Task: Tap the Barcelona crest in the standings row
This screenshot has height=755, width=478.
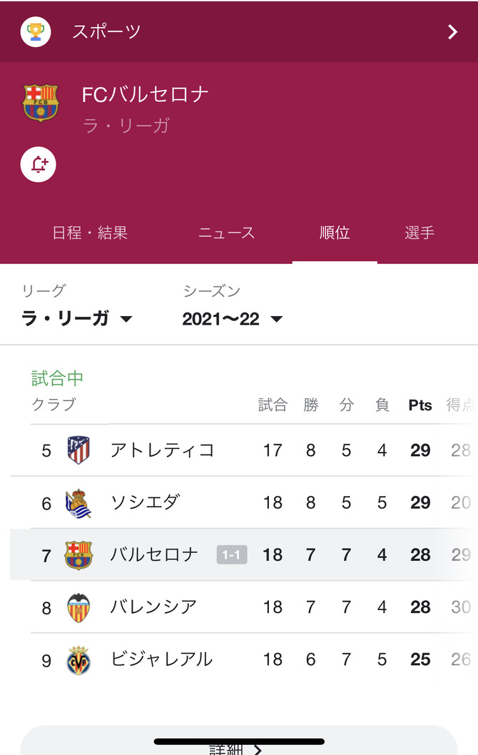Action: pyautogui.click(x=78, y=554)
